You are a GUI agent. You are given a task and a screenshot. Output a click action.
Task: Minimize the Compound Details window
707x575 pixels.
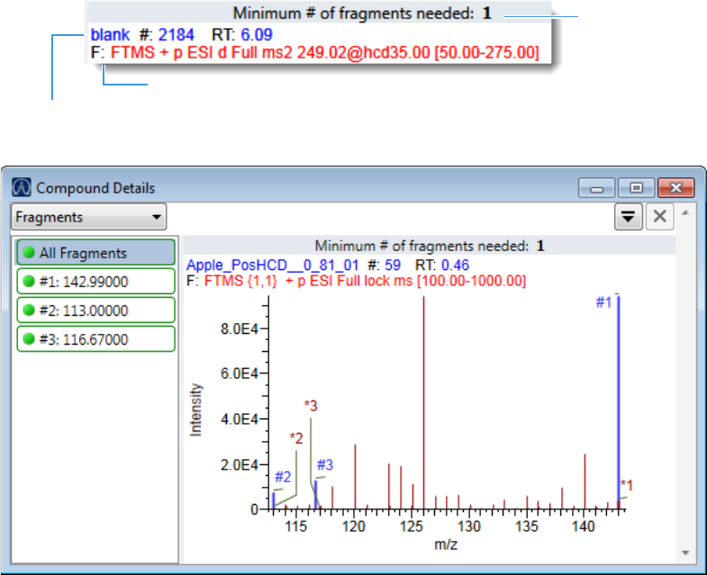click(596, 188)
